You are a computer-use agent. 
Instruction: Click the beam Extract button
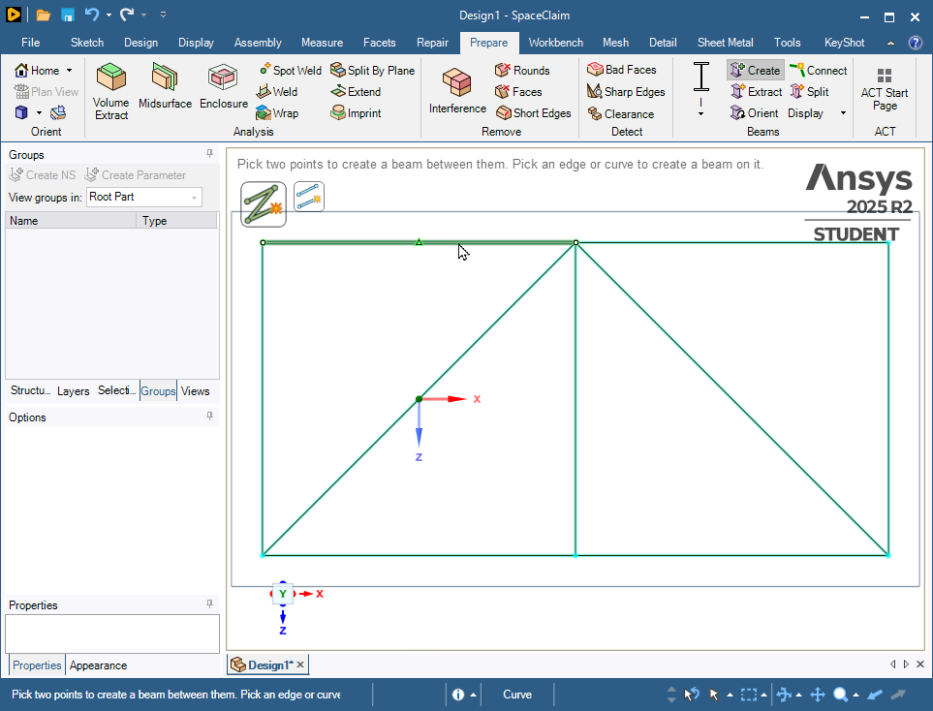click(756, 92)
